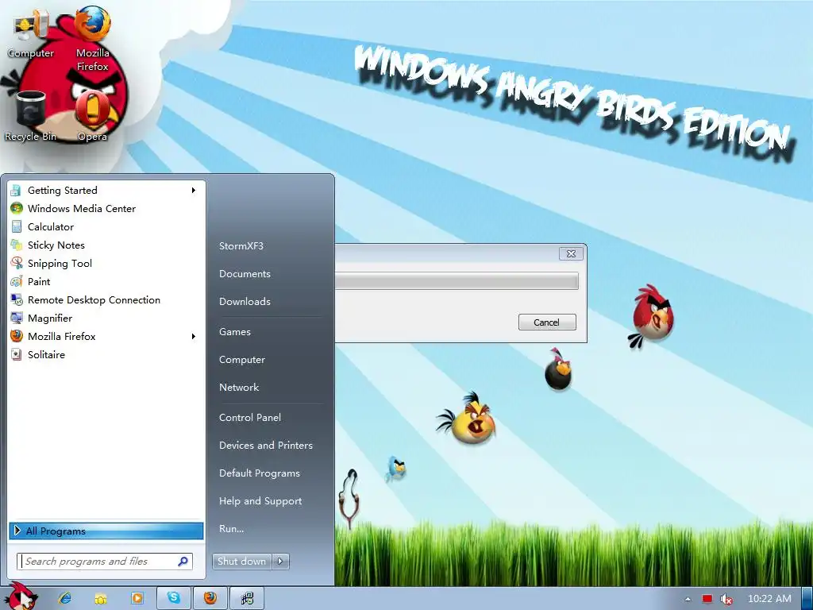
Task: Click the red flag Action Center icon
Action: (x=707, y=599)
